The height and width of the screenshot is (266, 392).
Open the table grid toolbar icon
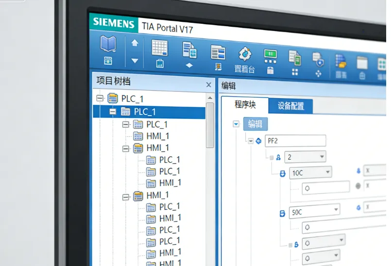[x=160, y=48]
